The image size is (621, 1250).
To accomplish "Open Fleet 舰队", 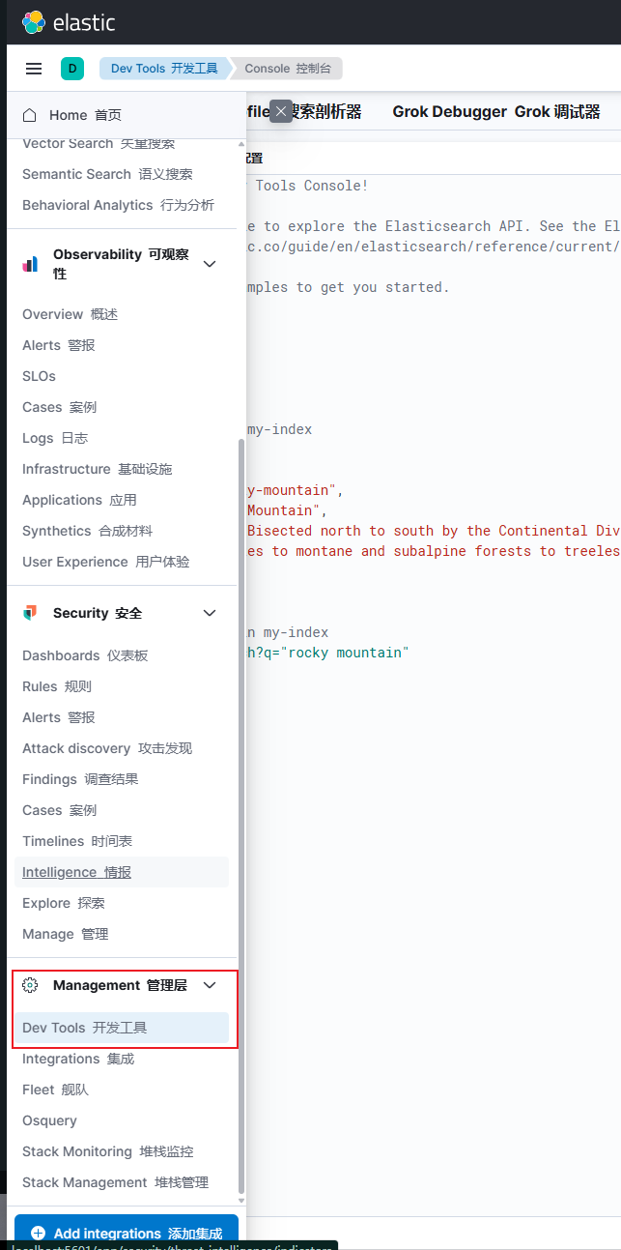I will point(55,1090).
